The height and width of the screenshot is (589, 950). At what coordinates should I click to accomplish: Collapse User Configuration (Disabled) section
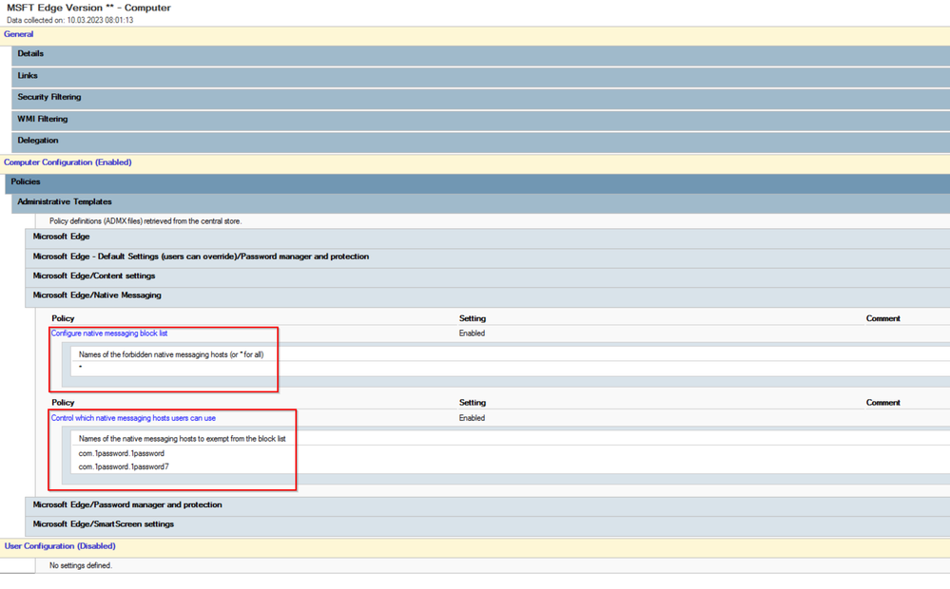pyautogui.click(x=60, y=546)
